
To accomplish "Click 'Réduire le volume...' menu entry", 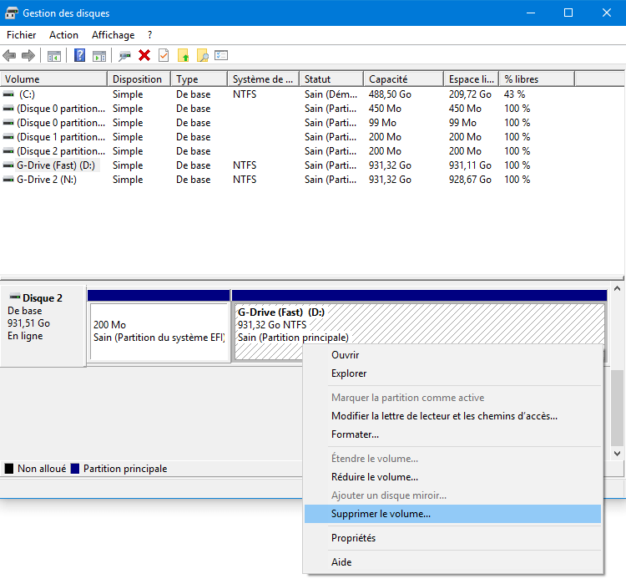I will click(x=374, y=477).
